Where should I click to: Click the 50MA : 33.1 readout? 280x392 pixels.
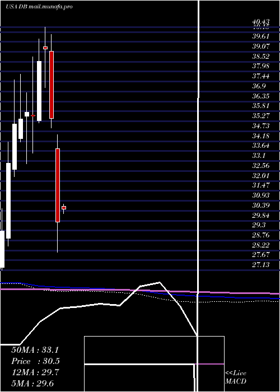[x=35, y=350]
